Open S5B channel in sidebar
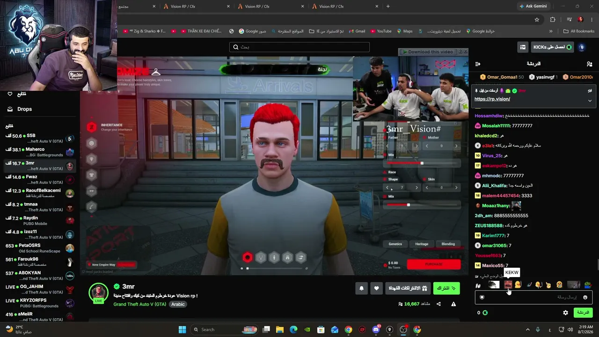The height and width of the screenshot is (337, 599). pyautogui.click(x=39, y=139)
